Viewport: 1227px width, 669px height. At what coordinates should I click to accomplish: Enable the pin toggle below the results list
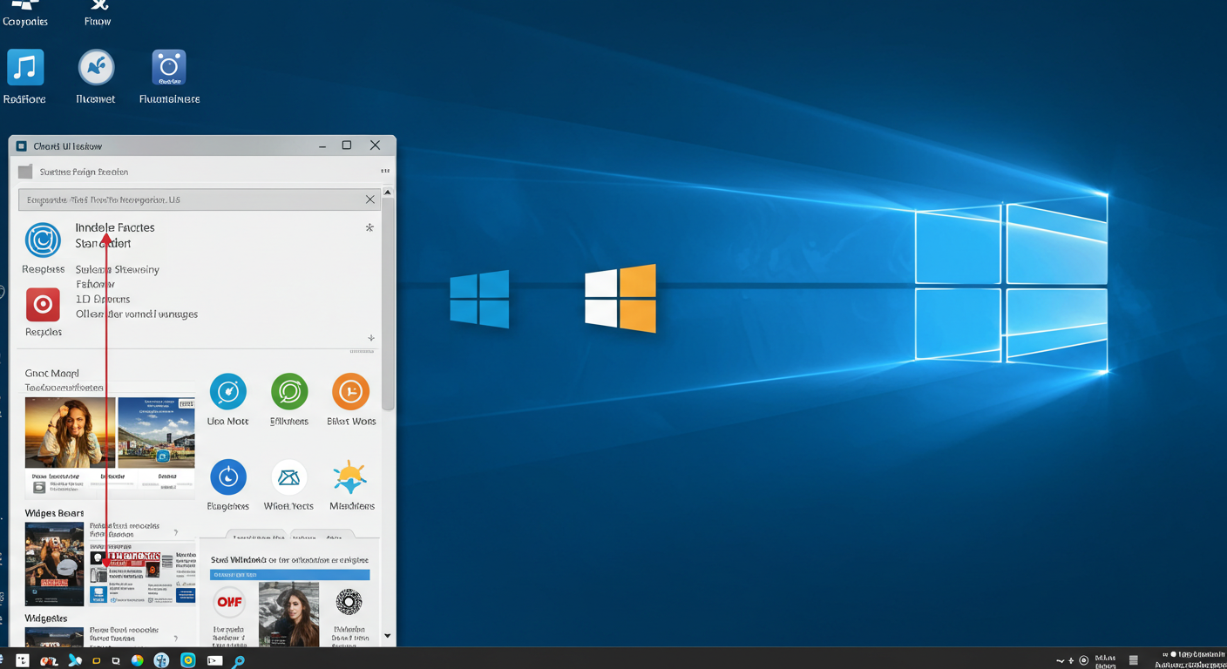[370, 338]
